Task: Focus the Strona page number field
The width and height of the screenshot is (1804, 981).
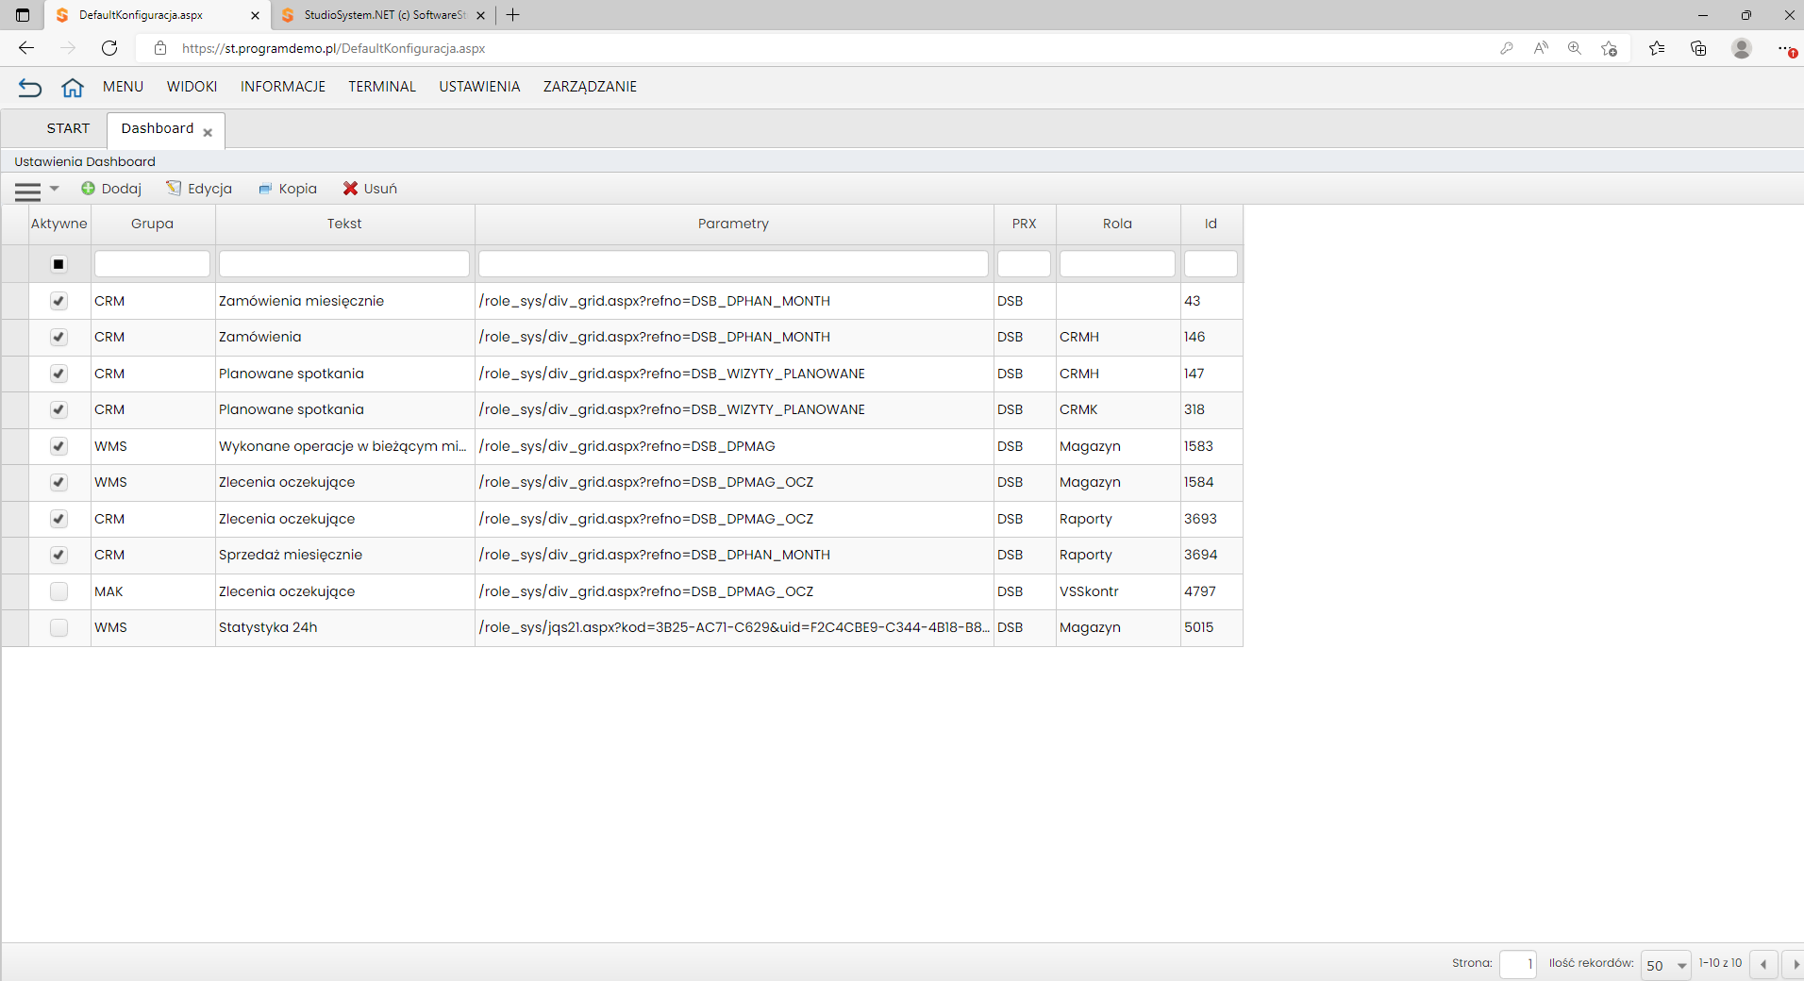Action: point(1518,965)
